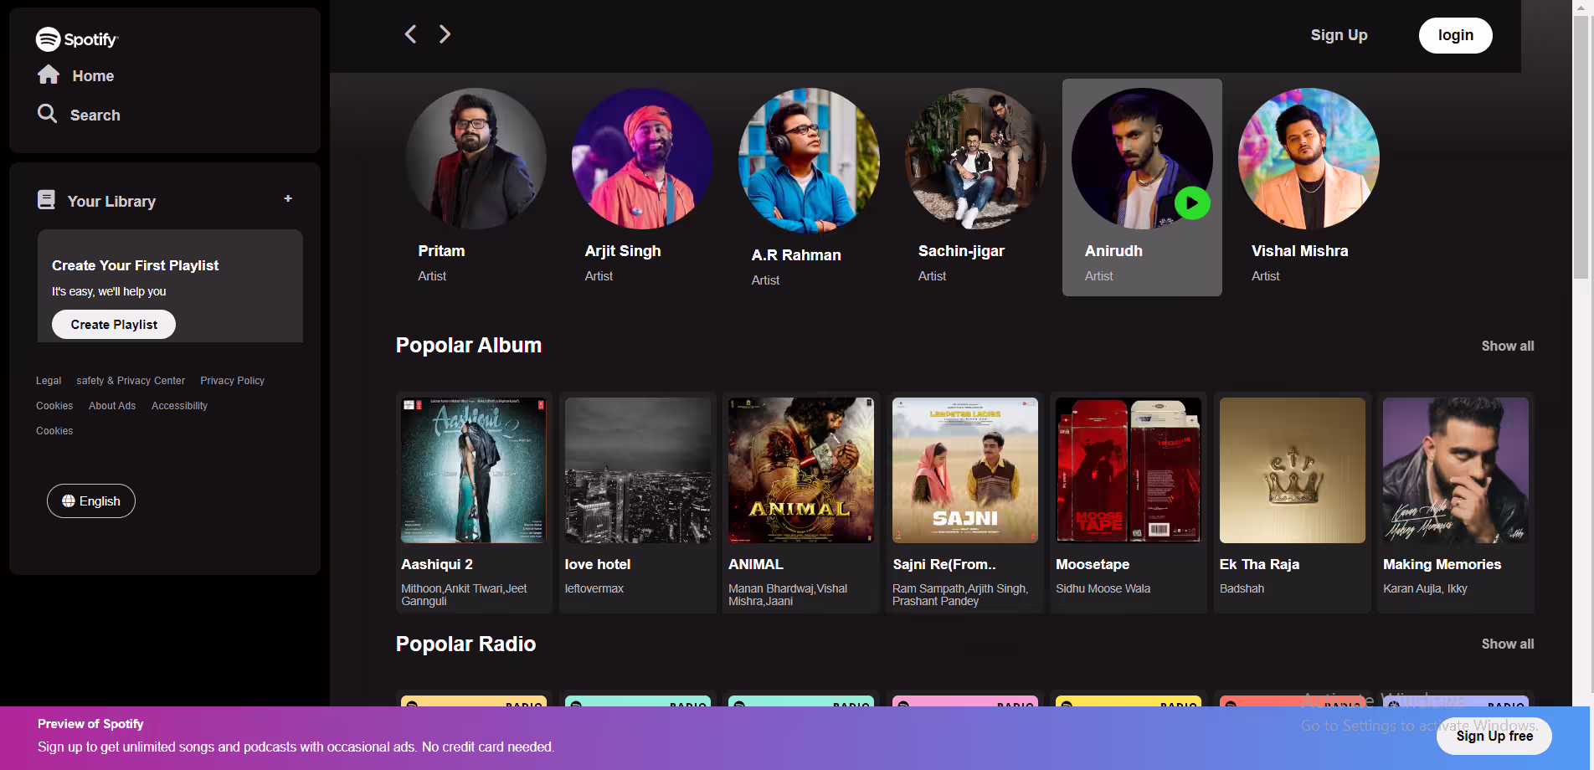Open love hotel album cover
This screenshot has height=770, width=1594.
(x=638, y=470)
